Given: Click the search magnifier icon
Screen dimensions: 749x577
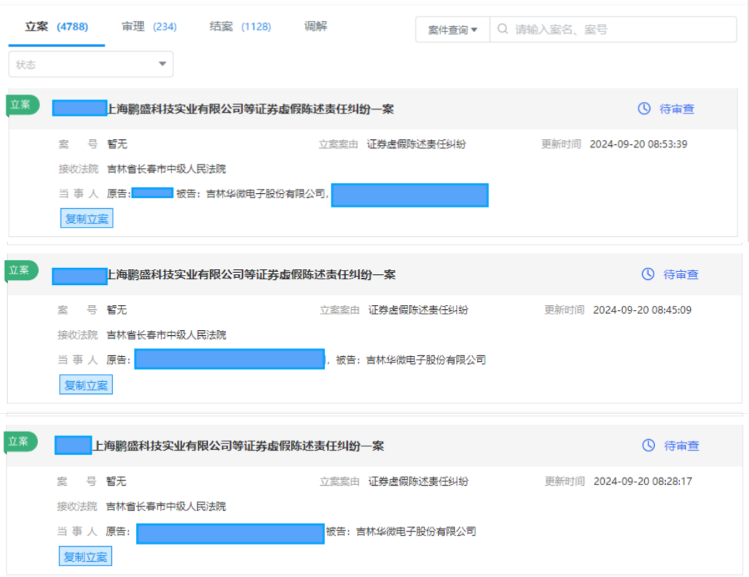Looking at the screenshot, I should click(x=502, y=29).
